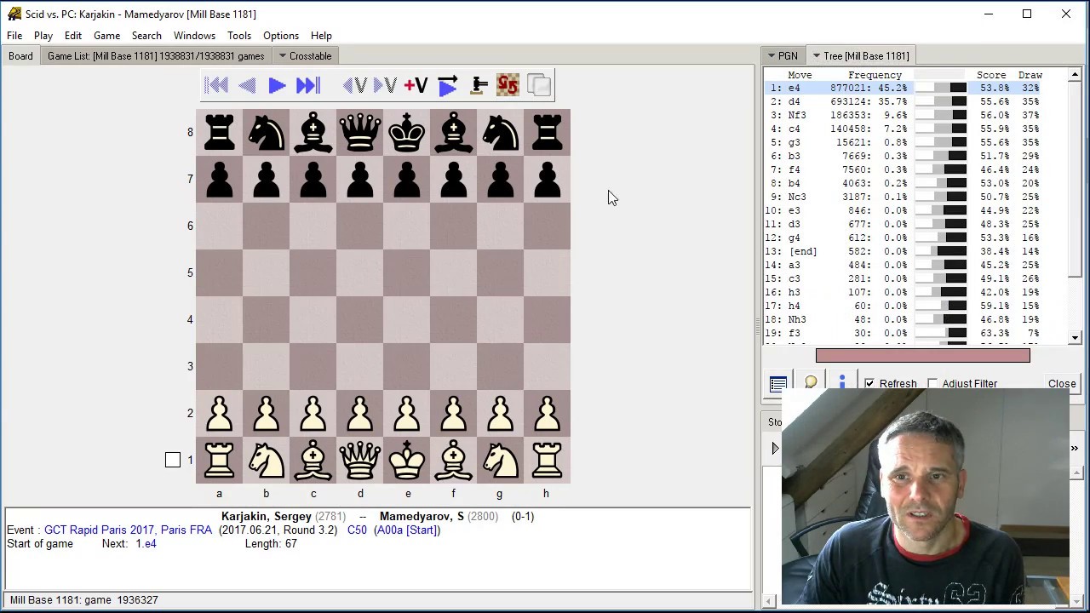This screenshot has height=613, width=1090.
Task: Open the Tools menu
Action: [x=239, y=36]
